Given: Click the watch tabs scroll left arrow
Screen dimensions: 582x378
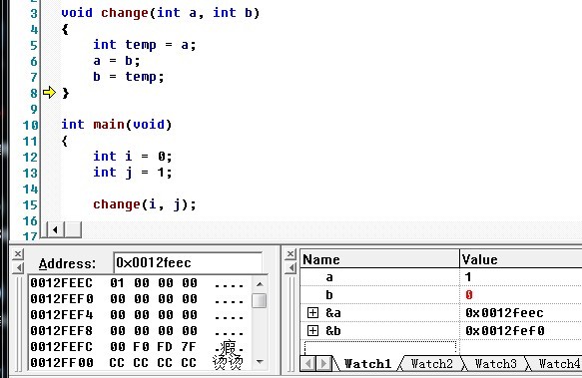Looking at the screenshot, I should click(x=308, y=363).
